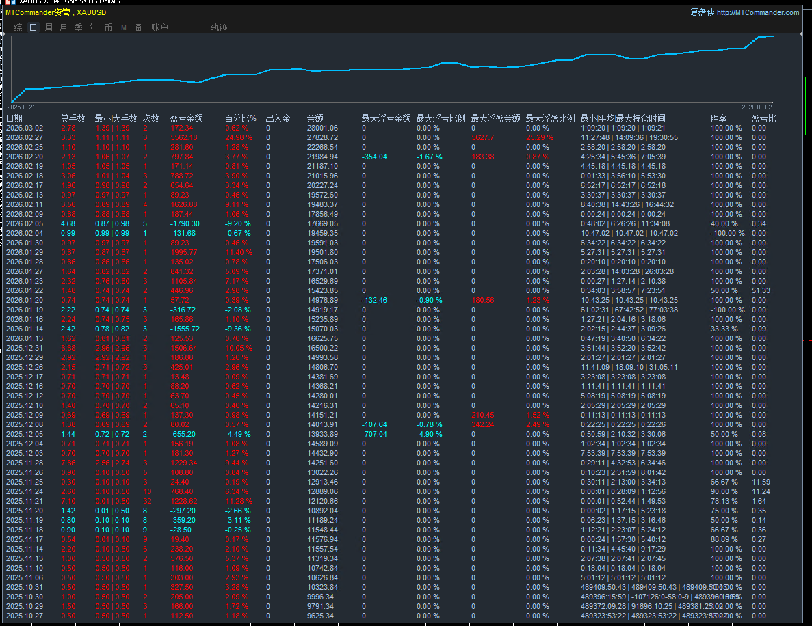Select the 2026.02.05 date row

[x=25, y=223]
